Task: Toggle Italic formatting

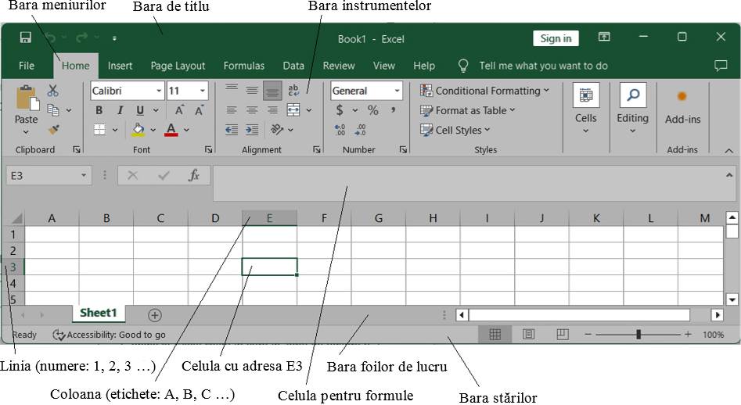Action: [120, 110]
